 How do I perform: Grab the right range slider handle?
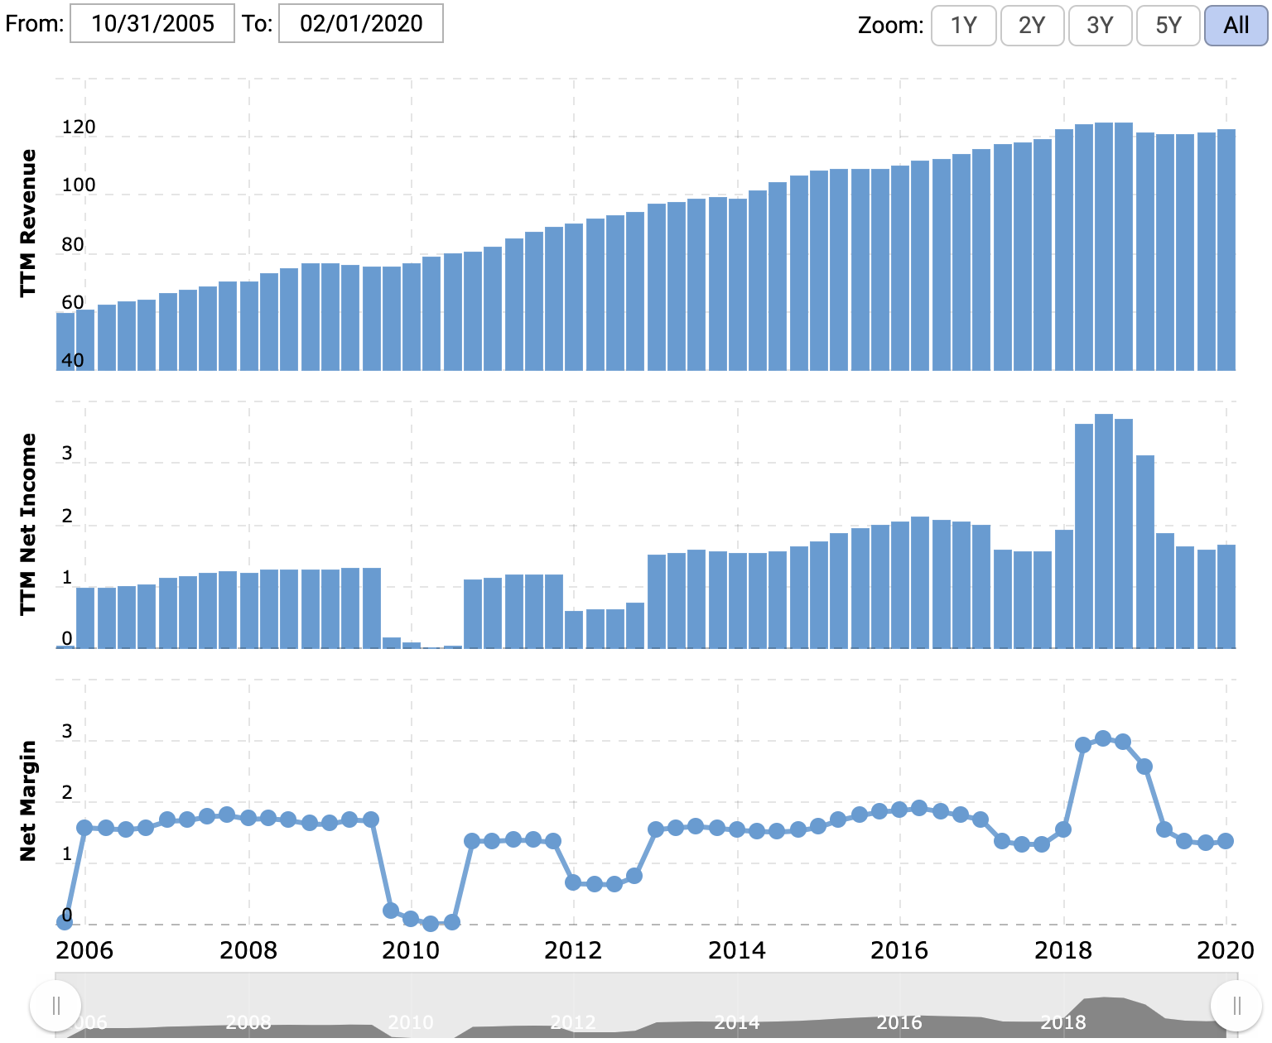click(x=1236, y=1006)
